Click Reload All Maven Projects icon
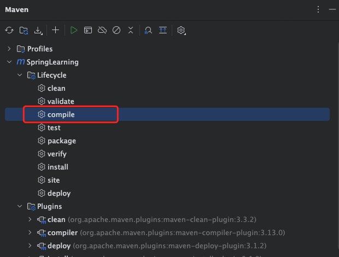This screenshot has width=339, height=257. click(9, 30)
